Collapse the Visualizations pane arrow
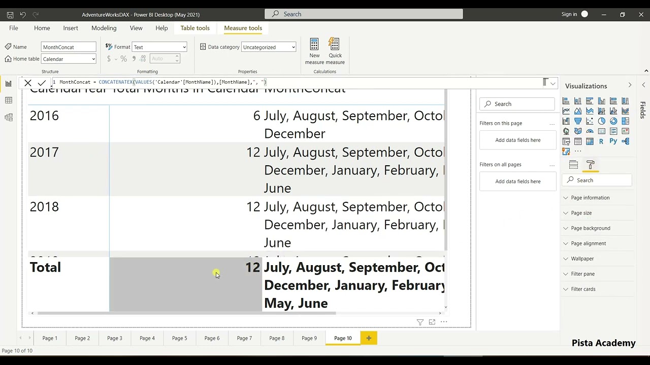650x365 pixels. click(x=630, y=85)
